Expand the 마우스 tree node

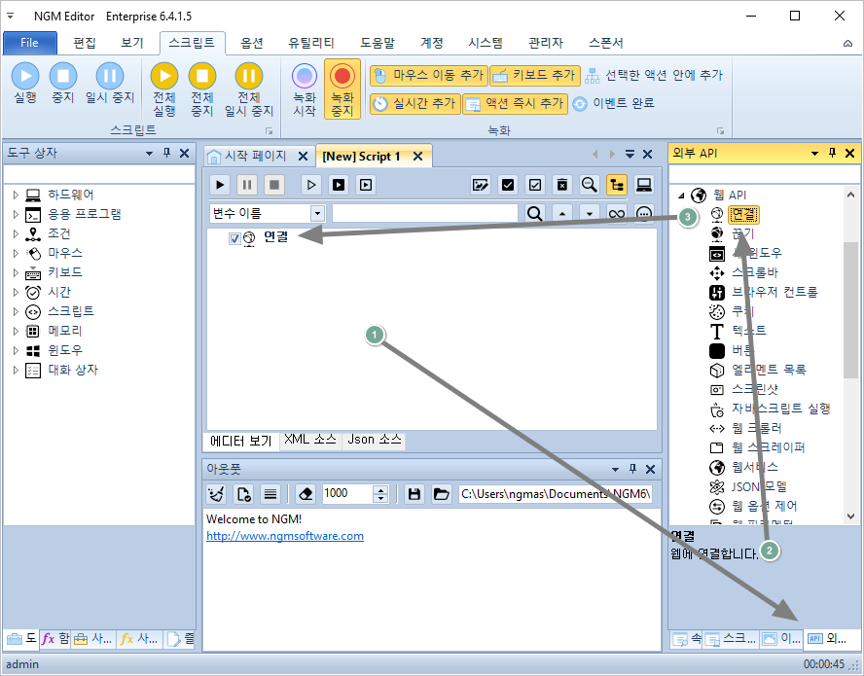coord(16,253)
